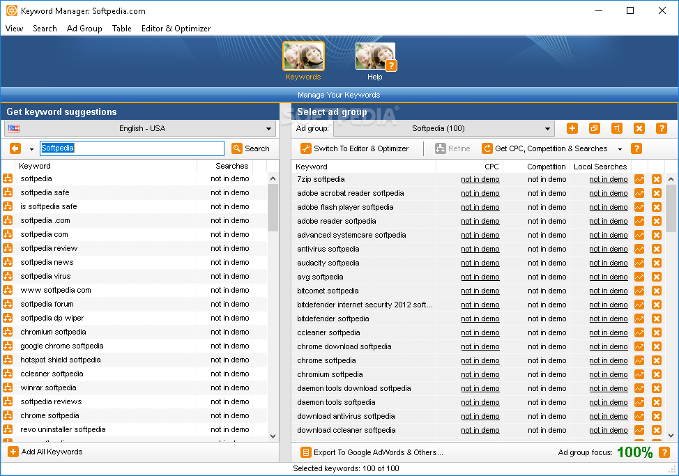Add 'winrar softpedia' keyword icon
Image resolution: width=679 pixels, height=476 pixels.
click(x=8, y=387)
